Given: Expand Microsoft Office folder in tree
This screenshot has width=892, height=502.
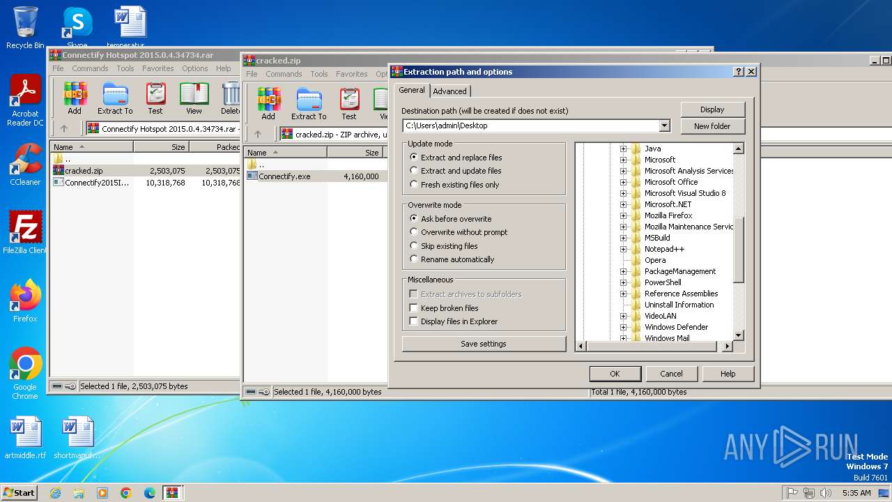Looking at the screenshot, I should (624, 182).
